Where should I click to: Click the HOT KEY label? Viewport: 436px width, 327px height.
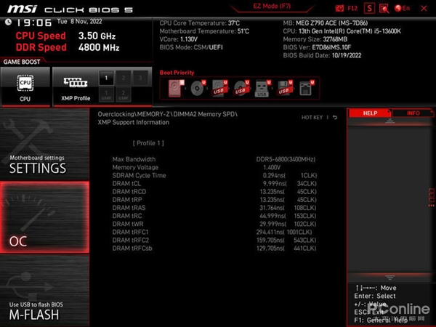312,118
